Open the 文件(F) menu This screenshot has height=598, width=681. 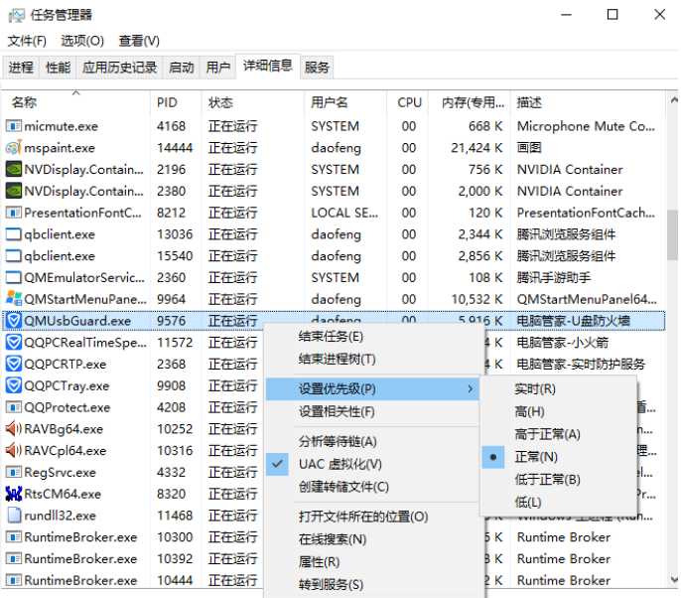point(27,41)
